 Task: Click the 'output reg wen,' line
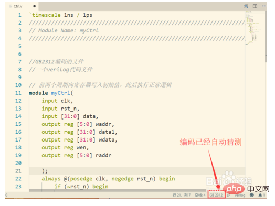tap(65, 148)
